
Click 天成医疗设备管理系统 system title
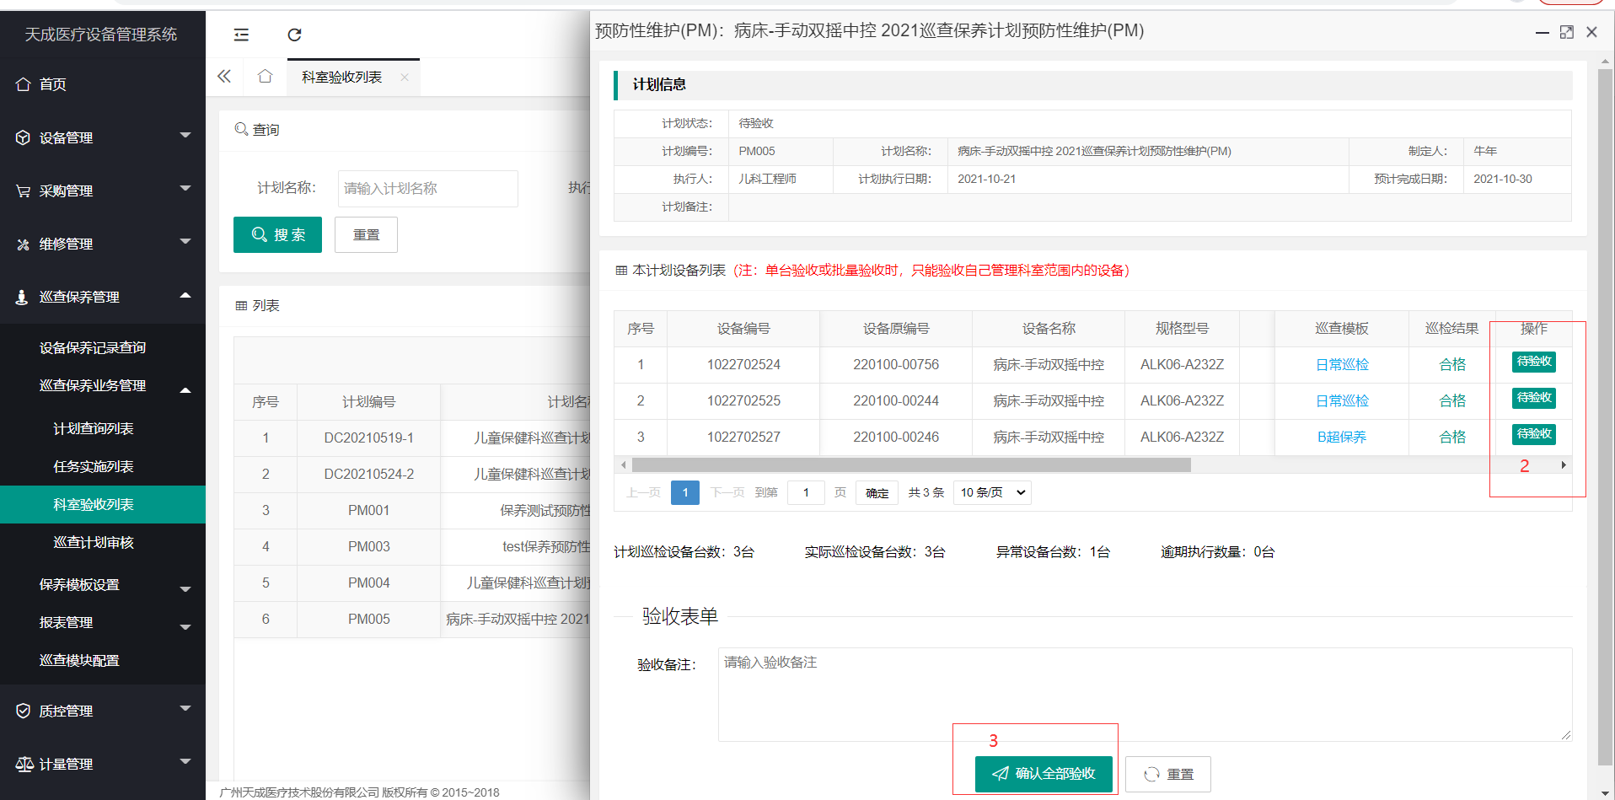point(101,35)
